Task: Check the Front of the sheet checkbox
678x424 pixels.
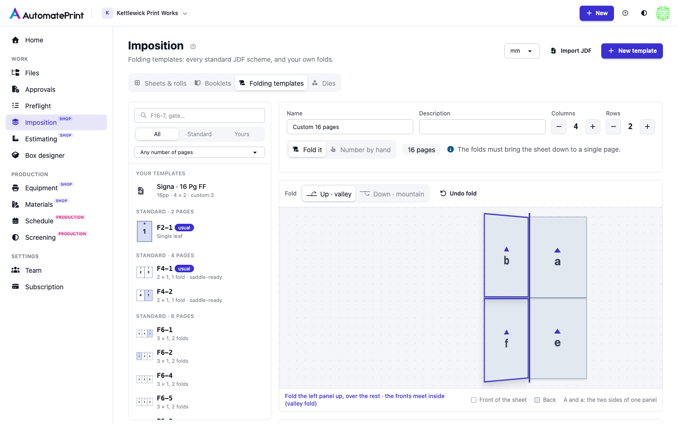Action: (x=474, y=400)
